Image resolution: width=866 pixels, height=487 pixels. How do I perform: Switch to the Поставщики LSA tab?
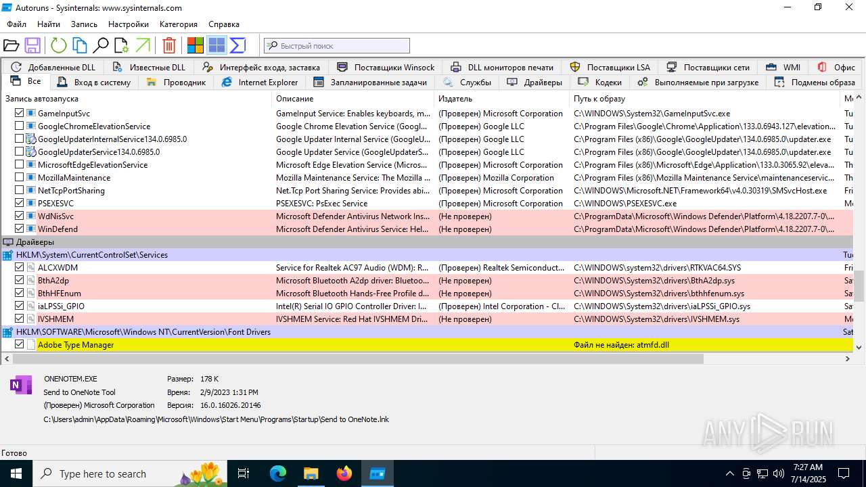pos(610,67)
